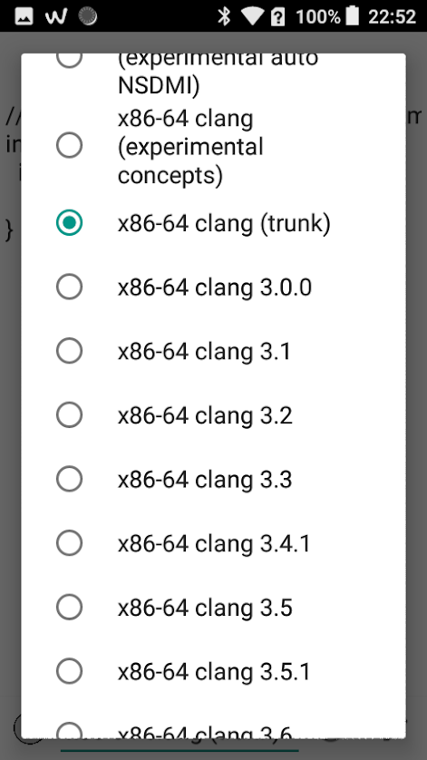Tap the "x86-64 clang (trunk)" label text
The width and height of the screenshot is (427, 760).
click(x=224, y=223)
